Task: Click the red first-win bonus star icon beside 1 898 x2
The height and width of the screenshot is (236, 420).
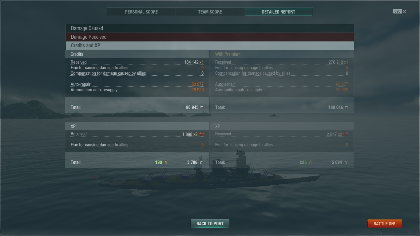Action: coord(201,134)
